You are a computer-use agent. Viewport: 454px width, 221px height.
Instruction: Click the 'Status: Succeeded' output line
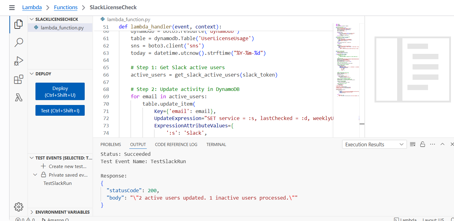(125, 154)
